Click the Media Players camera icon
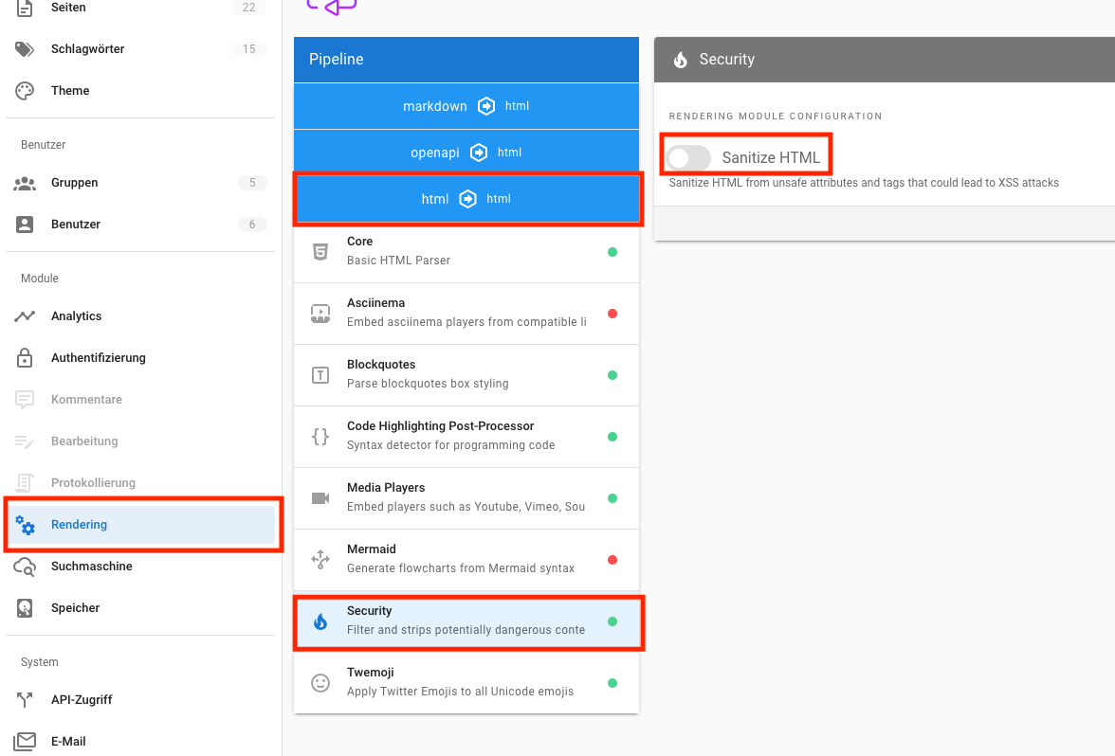Viewport: 1115px width, 756px height. pyautogui.click(x=320, y=498)
